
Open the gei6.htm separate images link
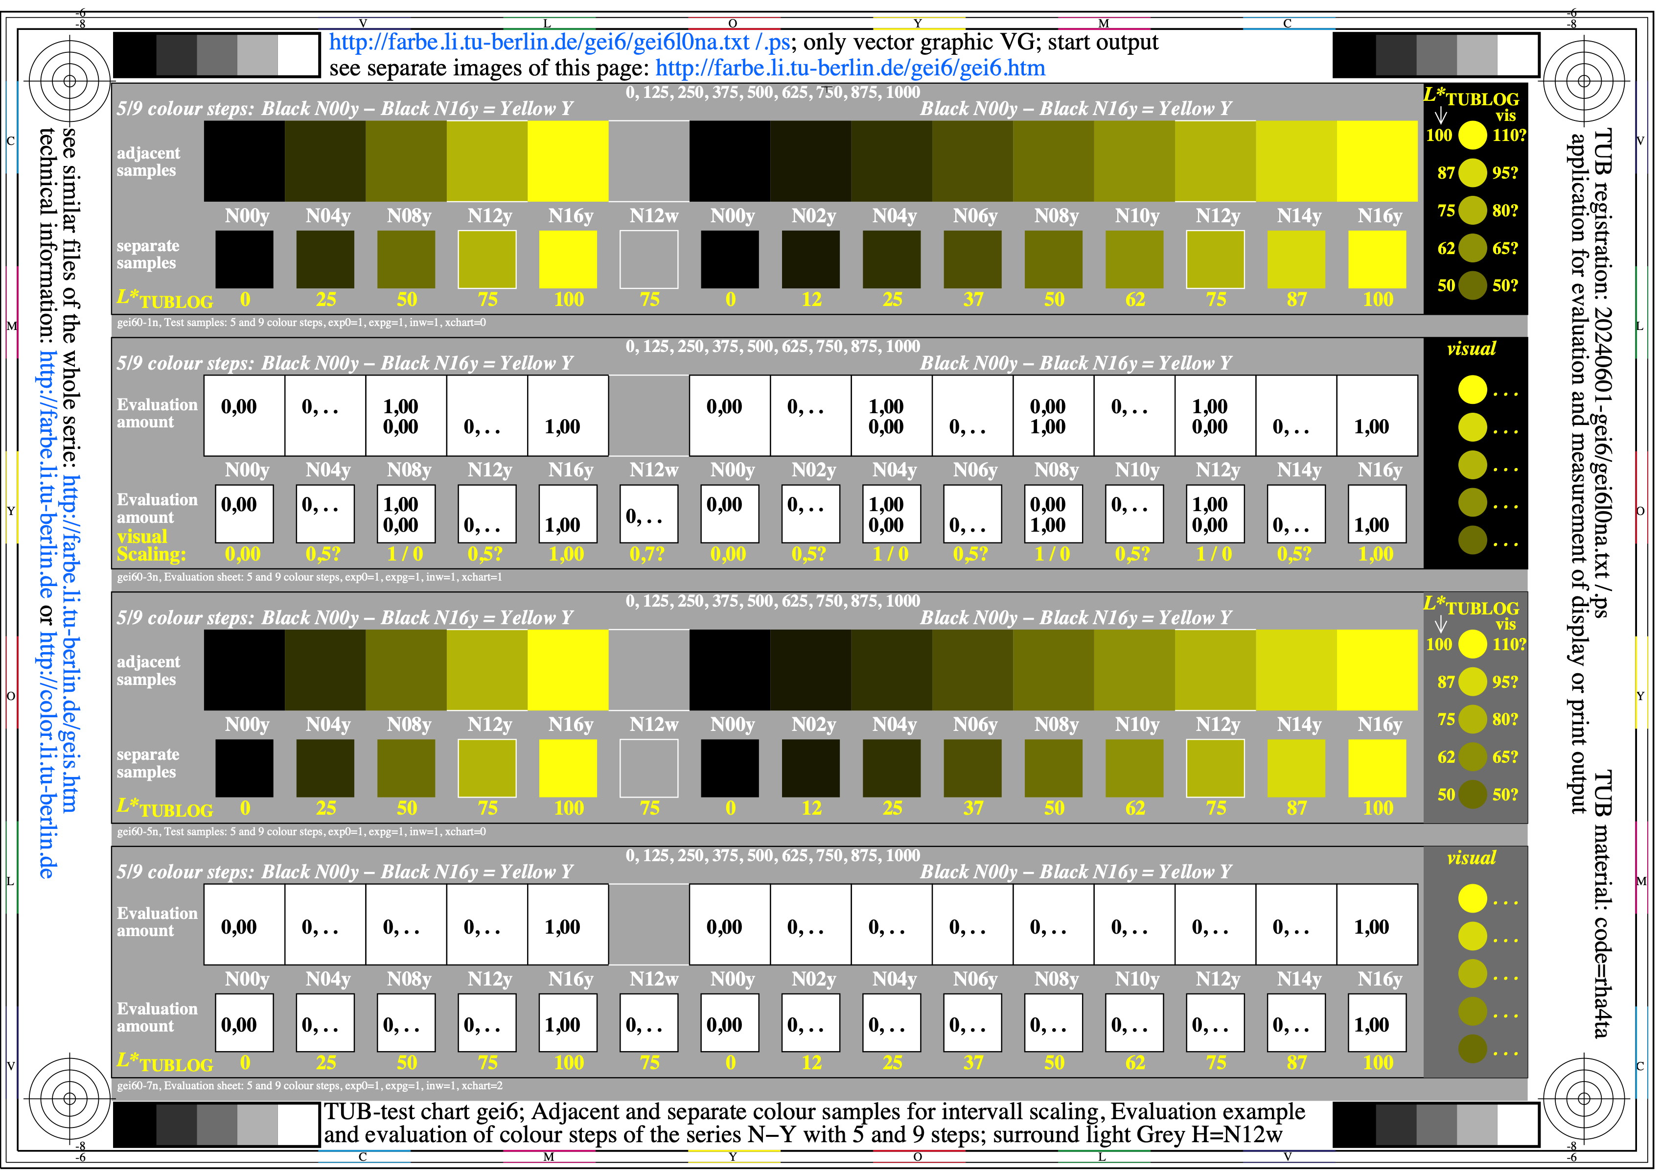pos(850,68)
